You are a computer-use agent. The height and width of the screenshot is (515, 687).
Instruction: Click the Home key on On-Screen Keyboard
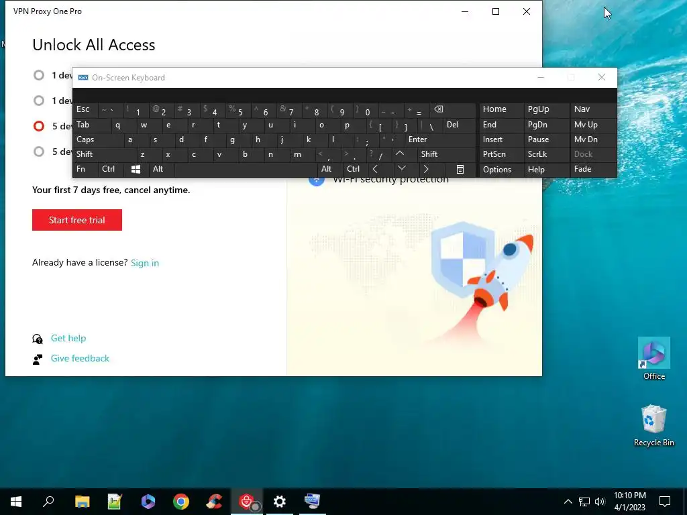[x=501, y=109]
